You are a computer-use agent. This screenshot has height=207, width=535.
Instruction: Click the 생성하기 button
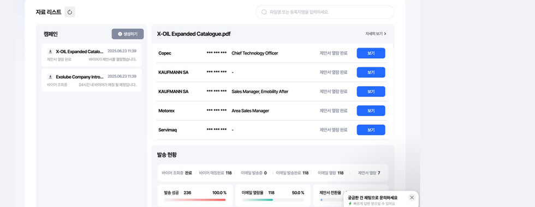128,34
